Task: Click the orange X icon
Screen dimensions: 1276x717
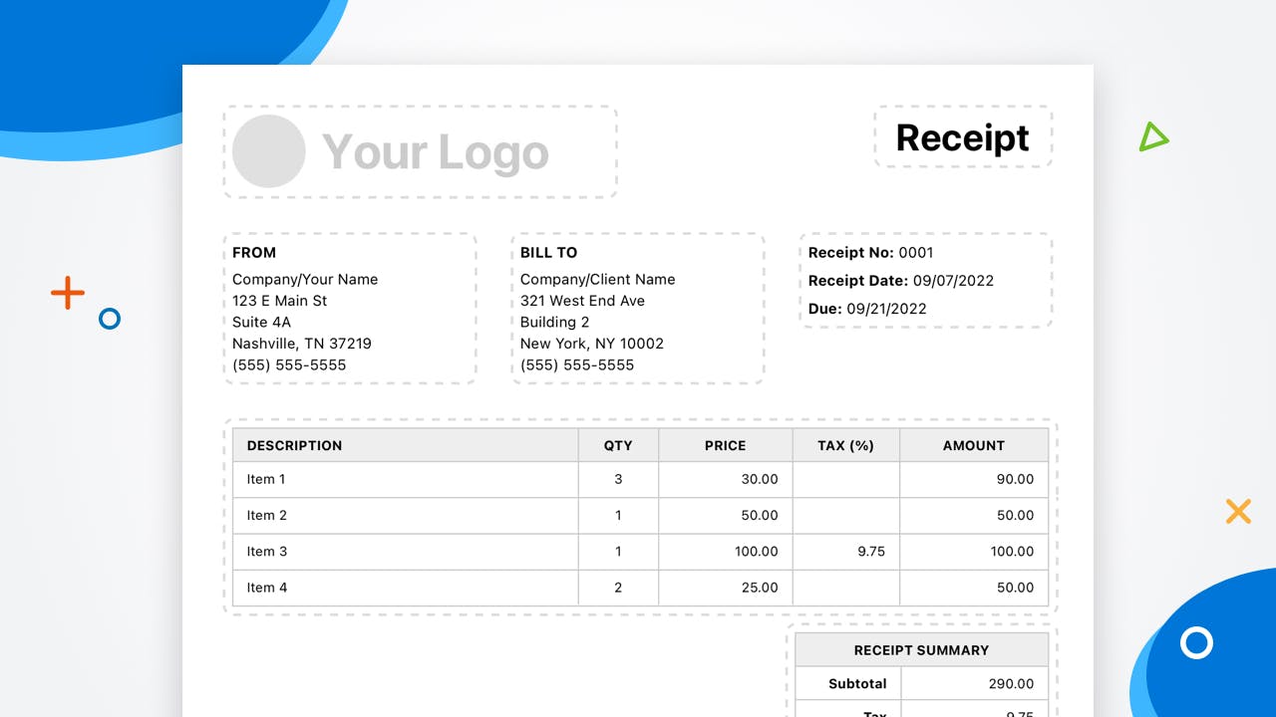Action: (x=1238, y=511)
